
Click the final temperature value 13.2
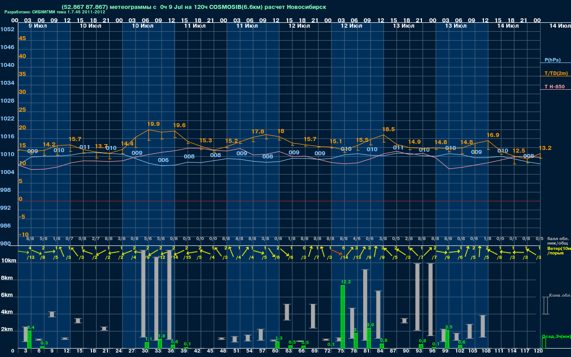545,148
